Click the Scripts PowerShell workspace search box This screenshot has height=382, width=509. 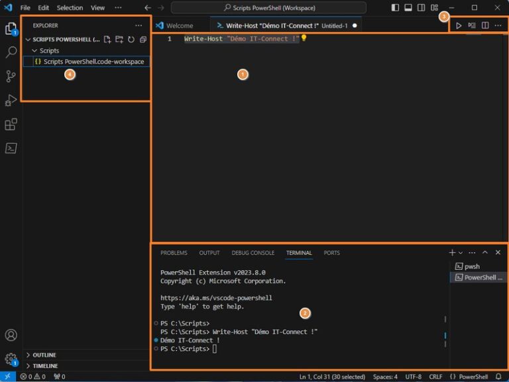[268, 8]
